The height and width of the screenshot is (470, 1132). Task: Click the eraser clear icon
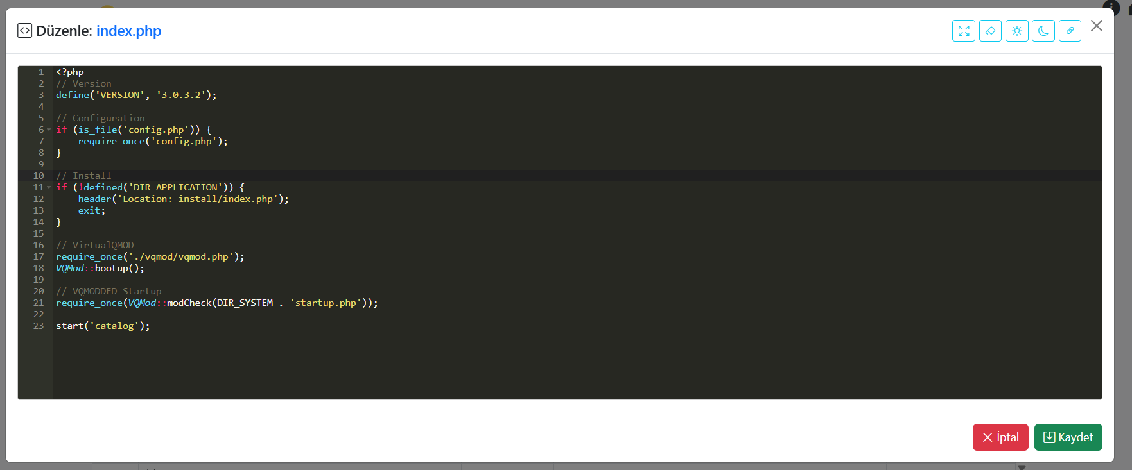point(990,31)
